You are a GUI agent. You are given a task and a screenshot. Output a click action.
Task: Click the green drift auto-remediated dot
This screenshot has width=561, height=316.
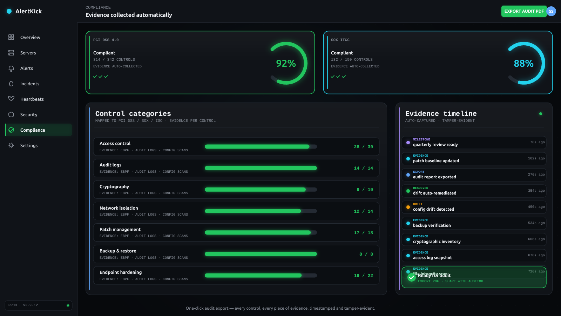408,191
